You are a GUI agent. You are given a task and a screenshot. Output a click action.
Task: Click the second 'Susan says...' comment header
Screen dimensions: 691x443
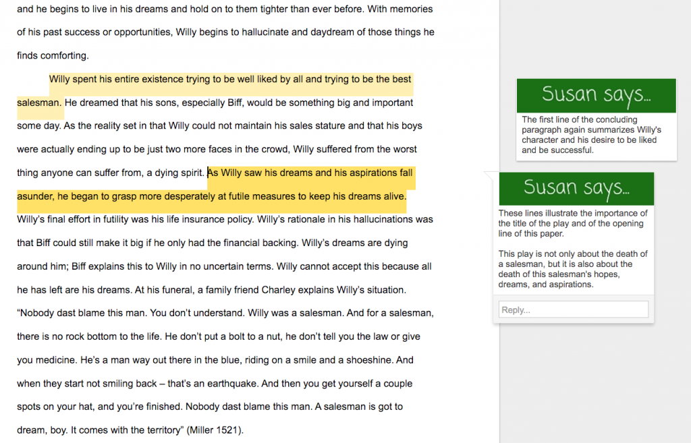click(577, 189)
